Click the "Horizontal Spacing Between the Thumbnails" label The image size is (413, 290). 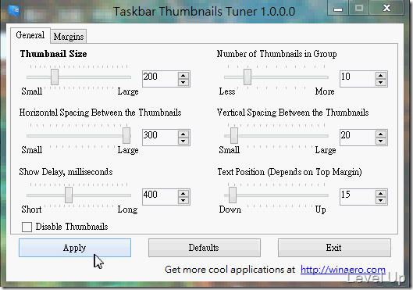pos(100,113)
